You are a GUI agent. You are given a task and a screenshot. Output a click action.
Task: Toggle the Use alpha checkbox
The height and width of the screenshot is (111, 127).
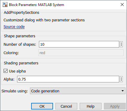coord(5,71)
